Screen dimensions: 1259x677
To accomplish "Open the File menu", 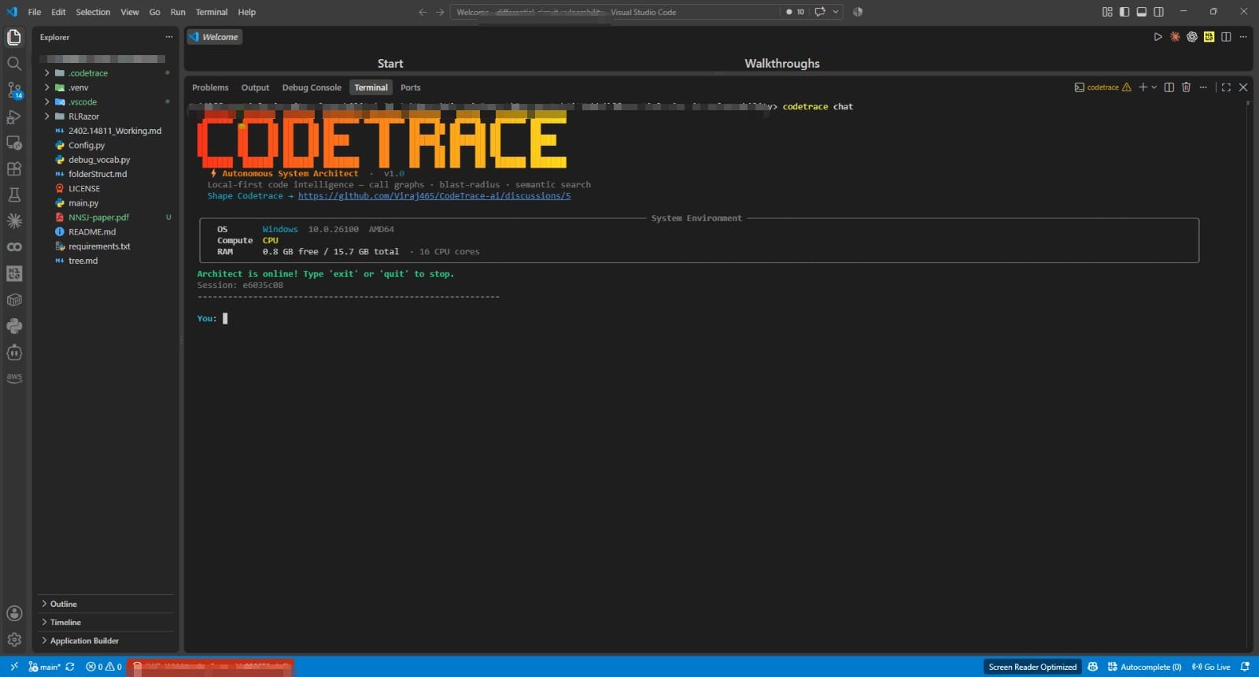I will [35, 12].
